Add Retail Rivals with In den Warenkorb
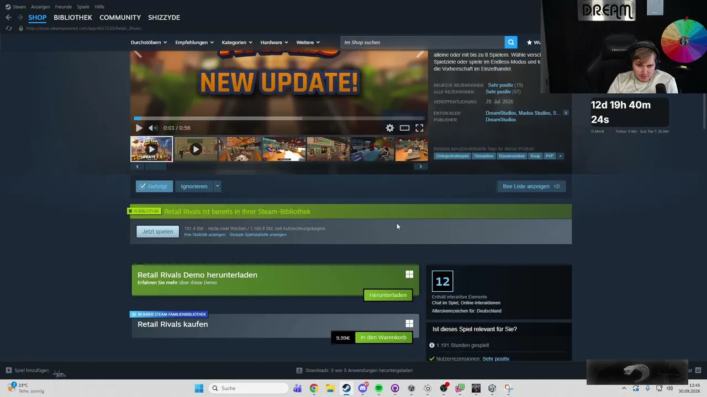This screenshot has height=397, width=707. 383,337
